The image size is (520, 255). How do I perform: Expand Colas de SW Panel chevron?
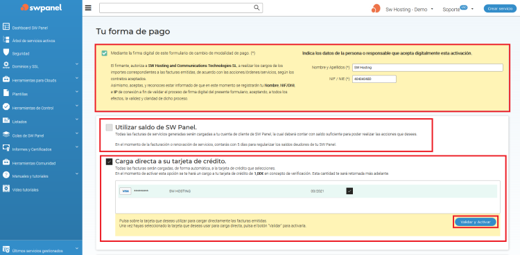coord(76,133)
